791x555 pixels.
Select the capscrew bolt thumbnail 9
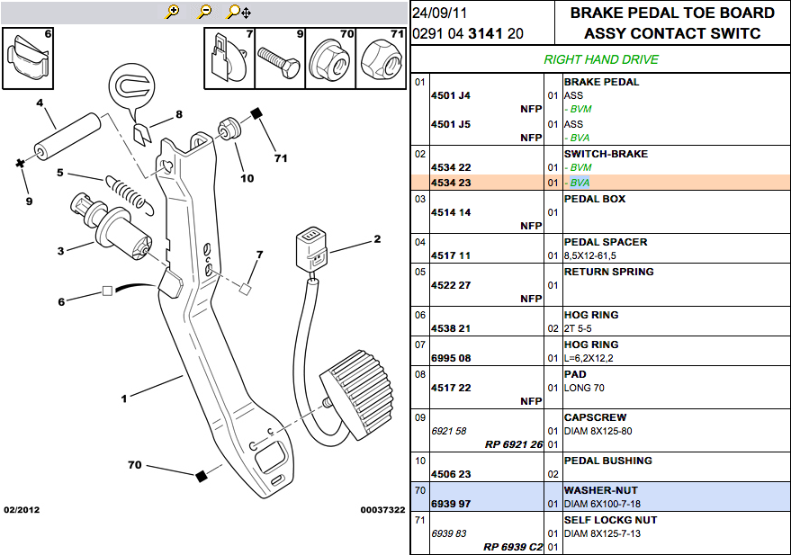[x=280, y=58]
